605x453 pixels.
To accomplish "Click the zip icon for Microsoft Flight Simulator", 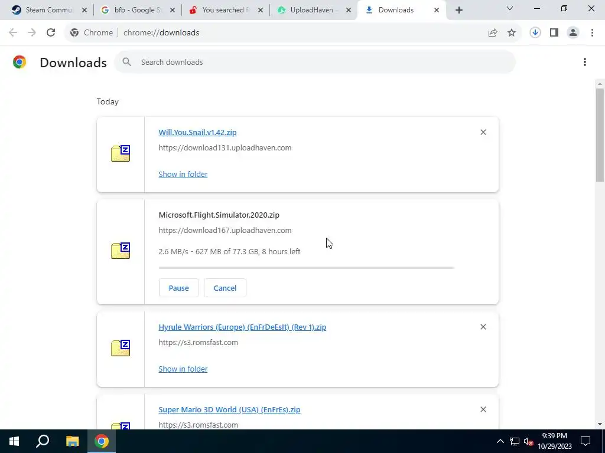I will coord(121,251).
